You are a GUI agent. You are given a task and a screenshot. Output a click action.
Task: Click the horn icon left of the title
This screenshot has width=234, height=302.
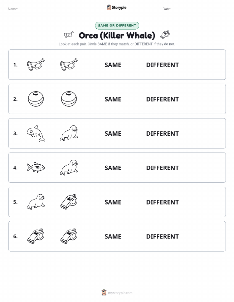click(69, 35)
